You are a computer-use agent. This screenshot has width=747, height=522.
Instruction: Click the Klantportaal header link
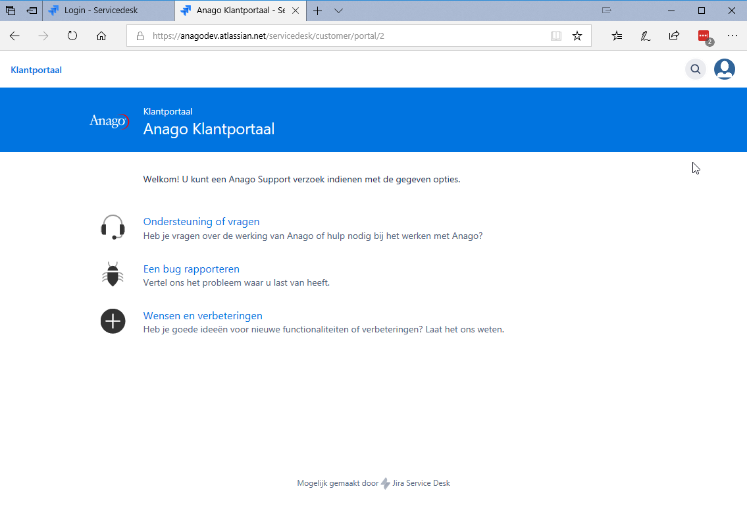tap(36, 70)
